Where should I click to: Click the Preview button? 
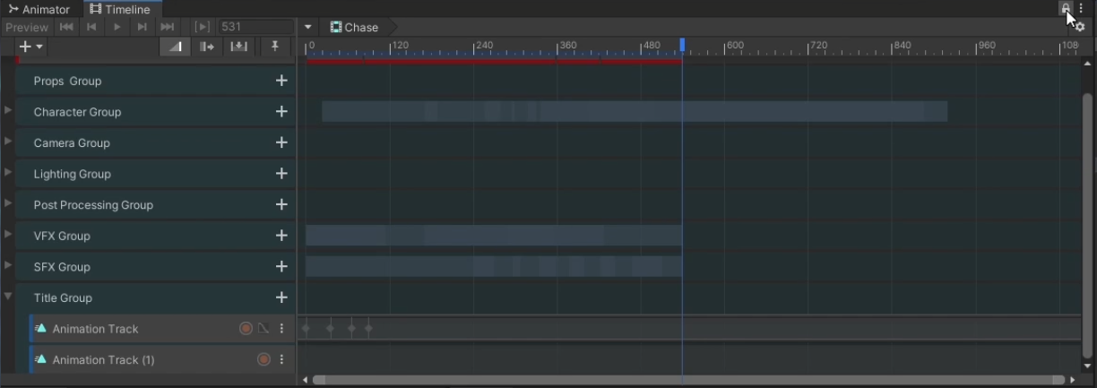(x=27, y=27)
